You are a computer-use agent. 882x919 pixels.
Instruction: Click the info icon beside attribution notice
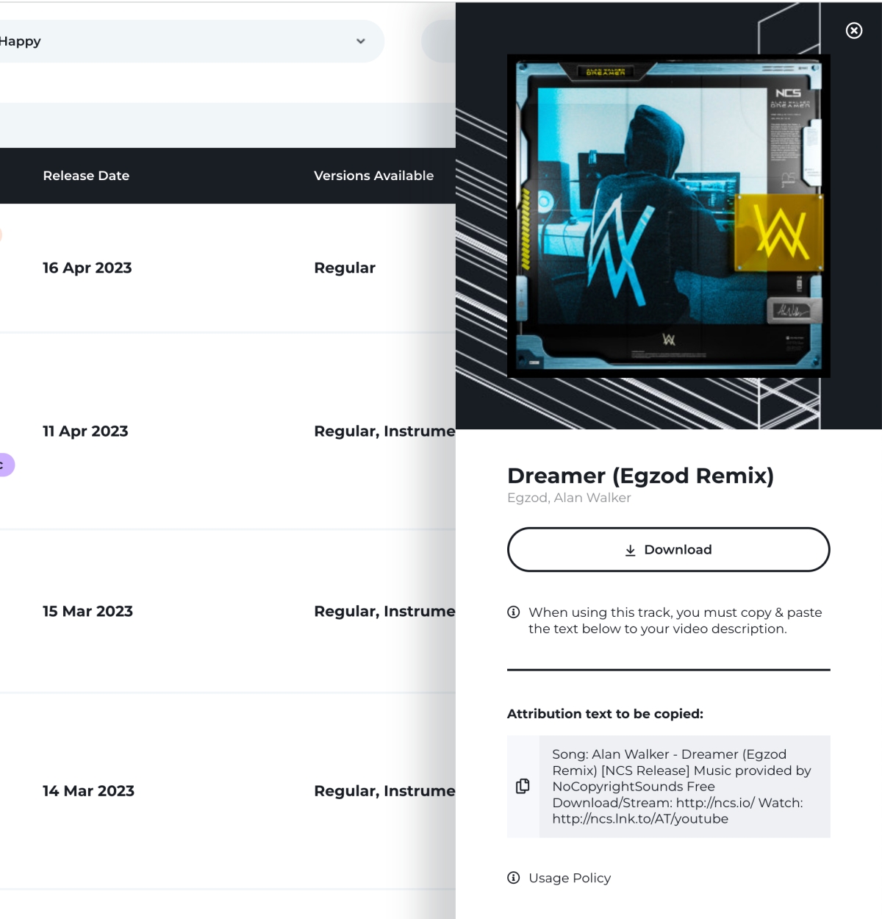click(514, 612)
